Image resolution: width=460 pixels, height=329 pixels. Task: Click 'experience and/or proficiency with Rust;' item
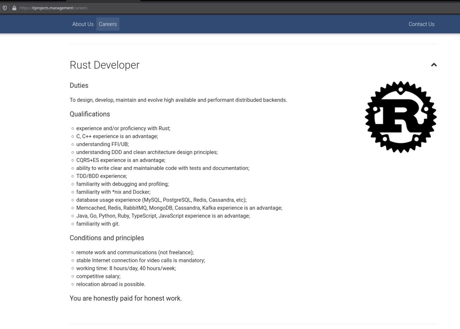click(123, 129)
